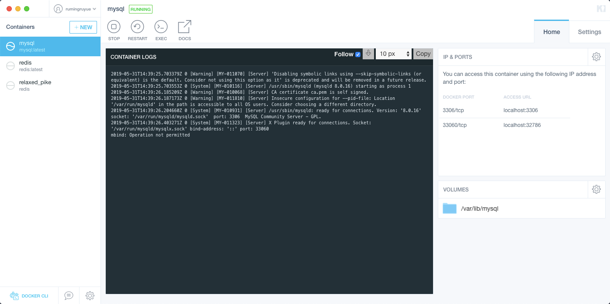Image resolution: width=610 pixels, height=304 pixels.
Task: Open IP & PORTS settings gear
Action: [596, 57]
